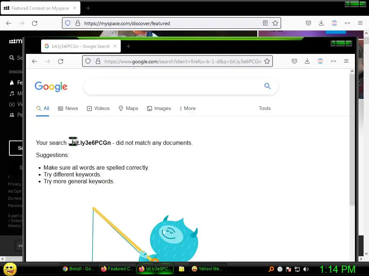Click the Google logo

pos(51,87)
